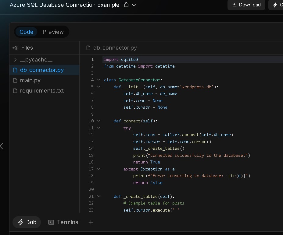Screen dimensions: 283x235
Task: Switch to the Preview view
Action: (x=53, y=32)
